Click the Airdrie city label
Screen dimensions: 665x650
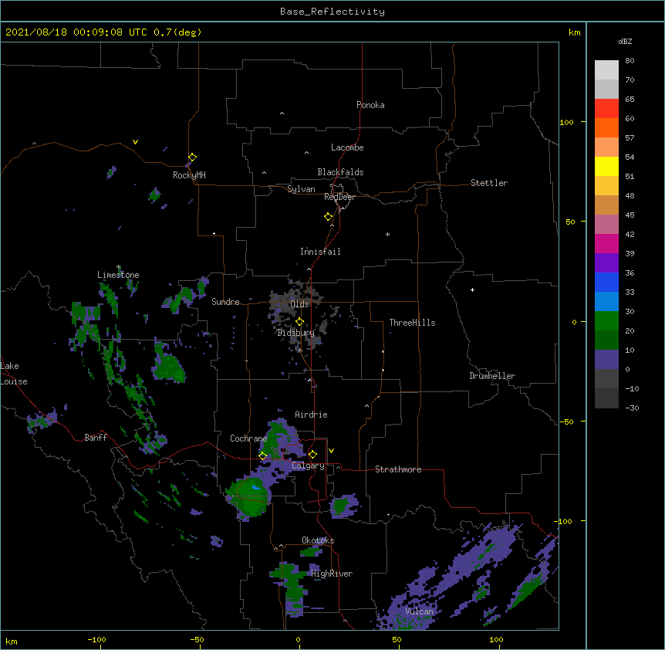click(312, 415)
